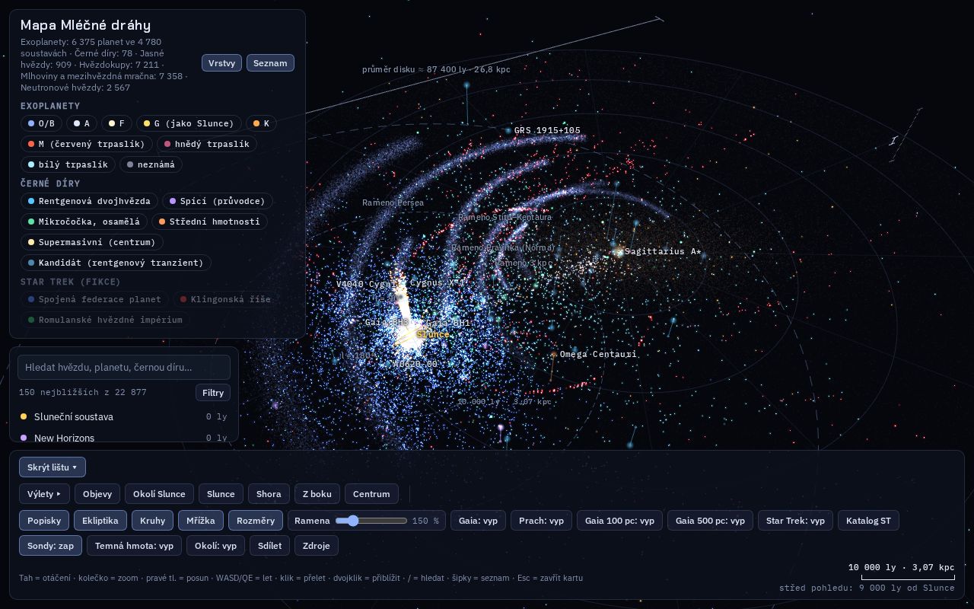Toggle Kruhy rings overlay
Screen dimensions: 974x609
click(x=153, y=521)
